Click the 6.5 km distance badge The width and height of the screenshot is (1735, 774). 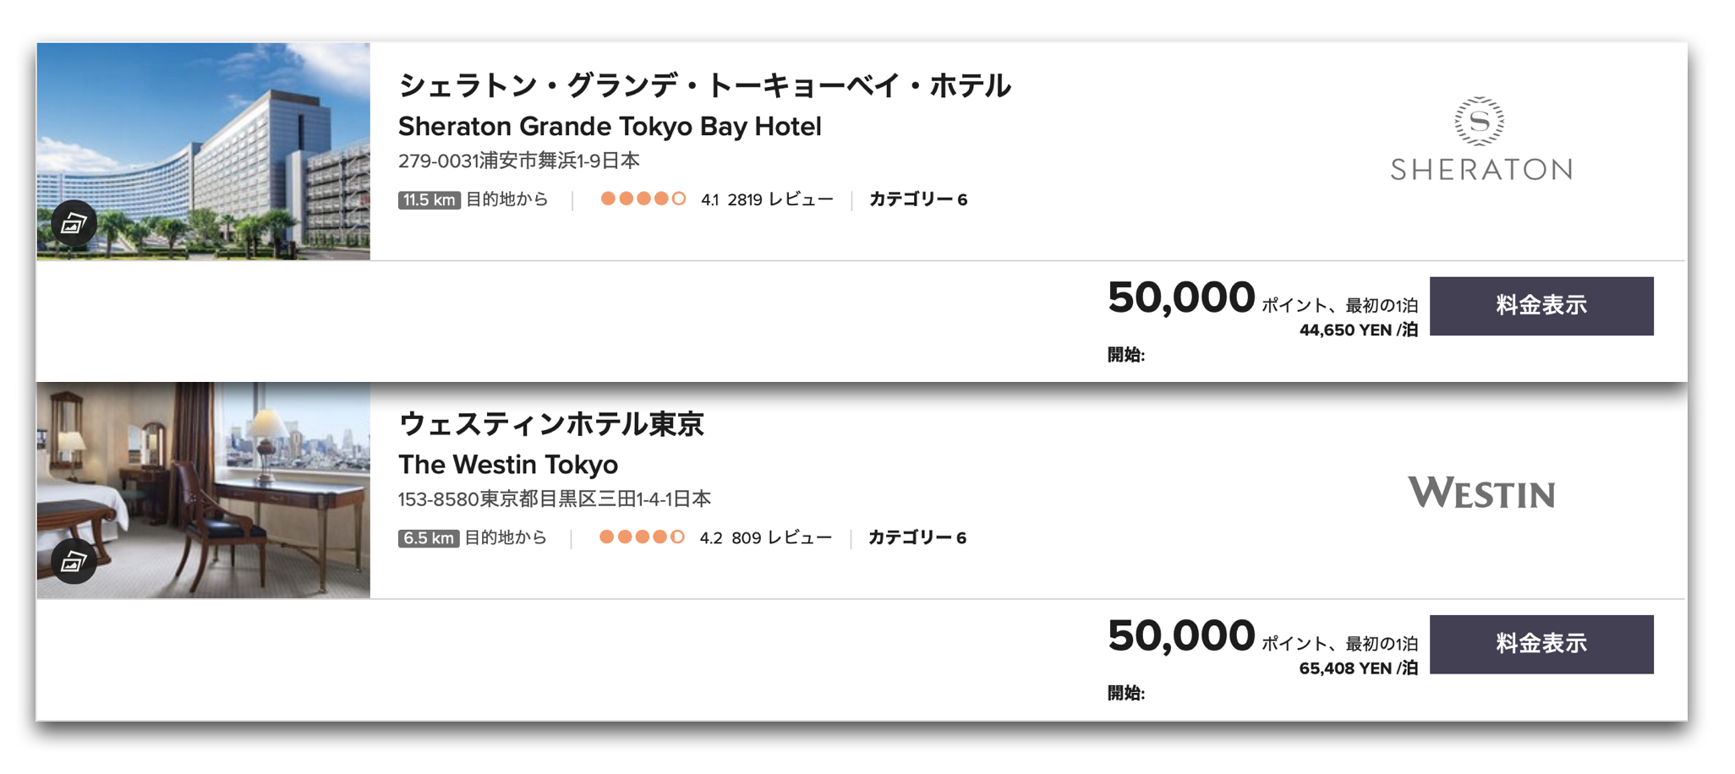pyautogui.click(x=429, y=538)
